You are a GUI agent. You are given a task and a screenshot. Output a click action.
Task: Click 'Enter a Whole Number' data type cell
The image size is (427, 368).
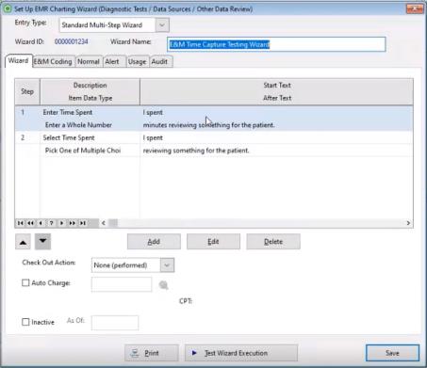click(78, 125)
